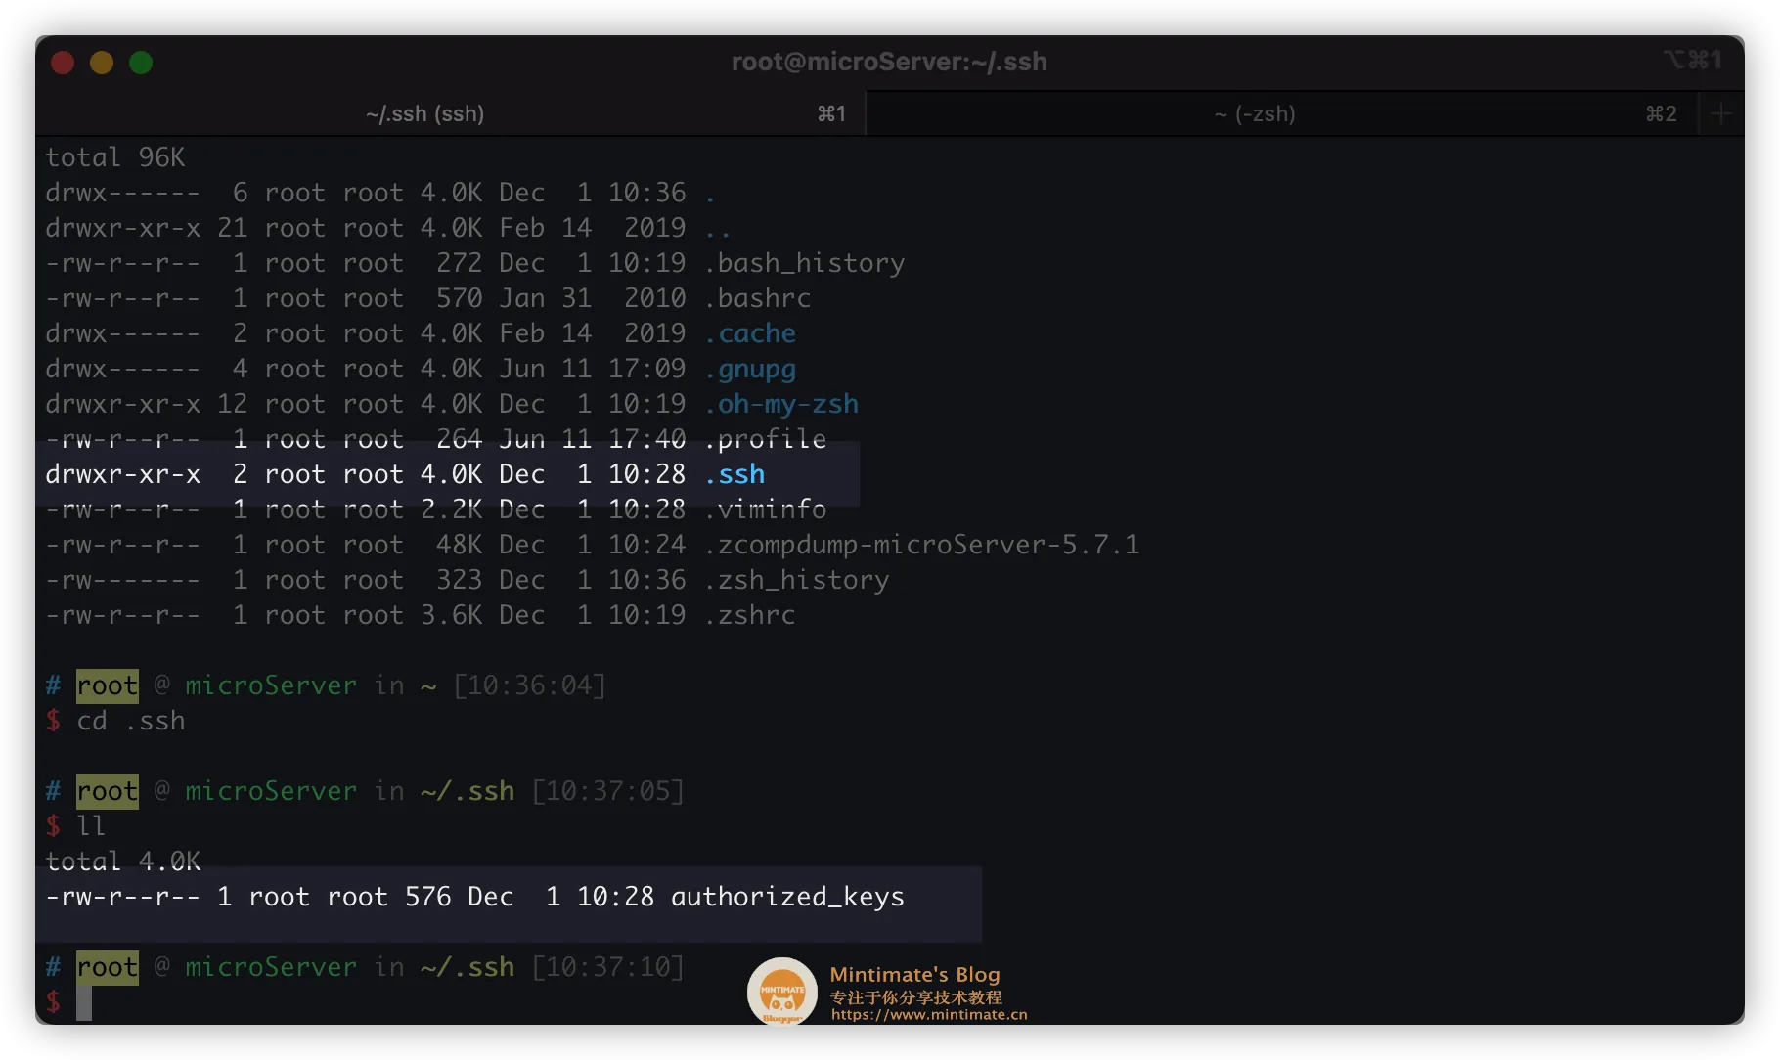1780x1060 pixels.
Task: Close the terminal window with the red button
Action: click(x=63, y=63)
